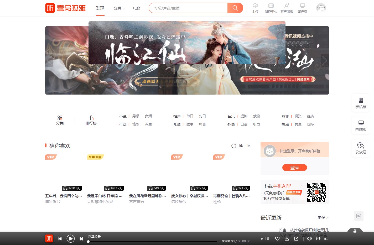
Task: Click the app download QR code
Action: [x=317, y=192]
